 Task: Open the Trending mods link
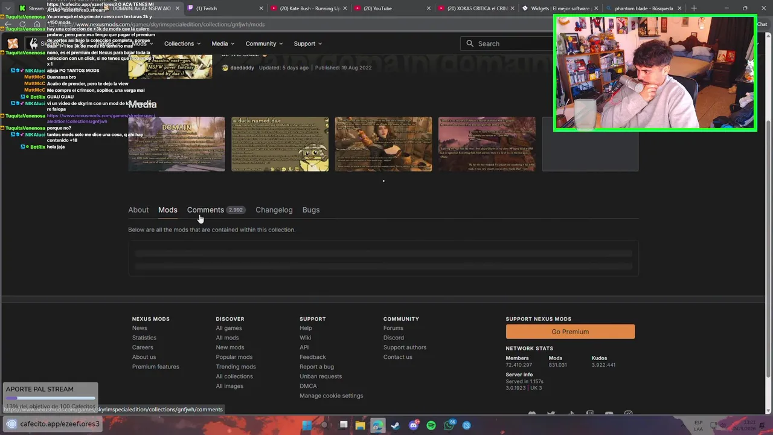236,367
